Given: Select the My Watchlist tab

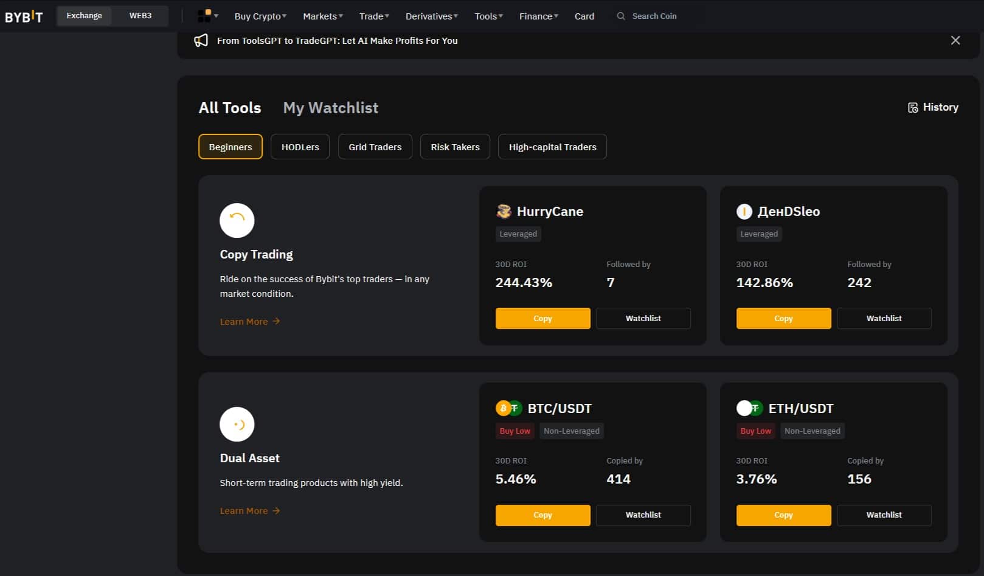Looking at the screenshot, I should (x=331, y=108).
